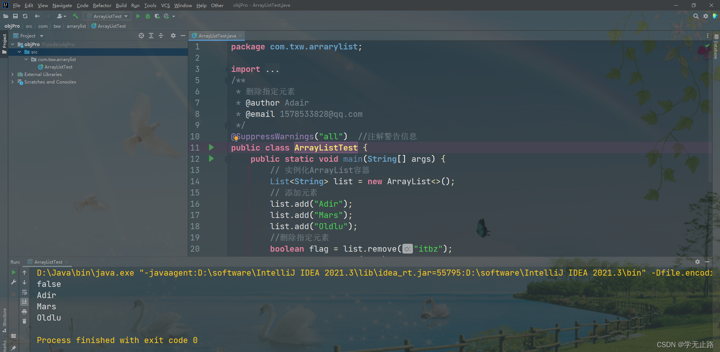Screen dimensions: 720x352
Task: Collapse the objPro project root
Action: tap(13, 44)
